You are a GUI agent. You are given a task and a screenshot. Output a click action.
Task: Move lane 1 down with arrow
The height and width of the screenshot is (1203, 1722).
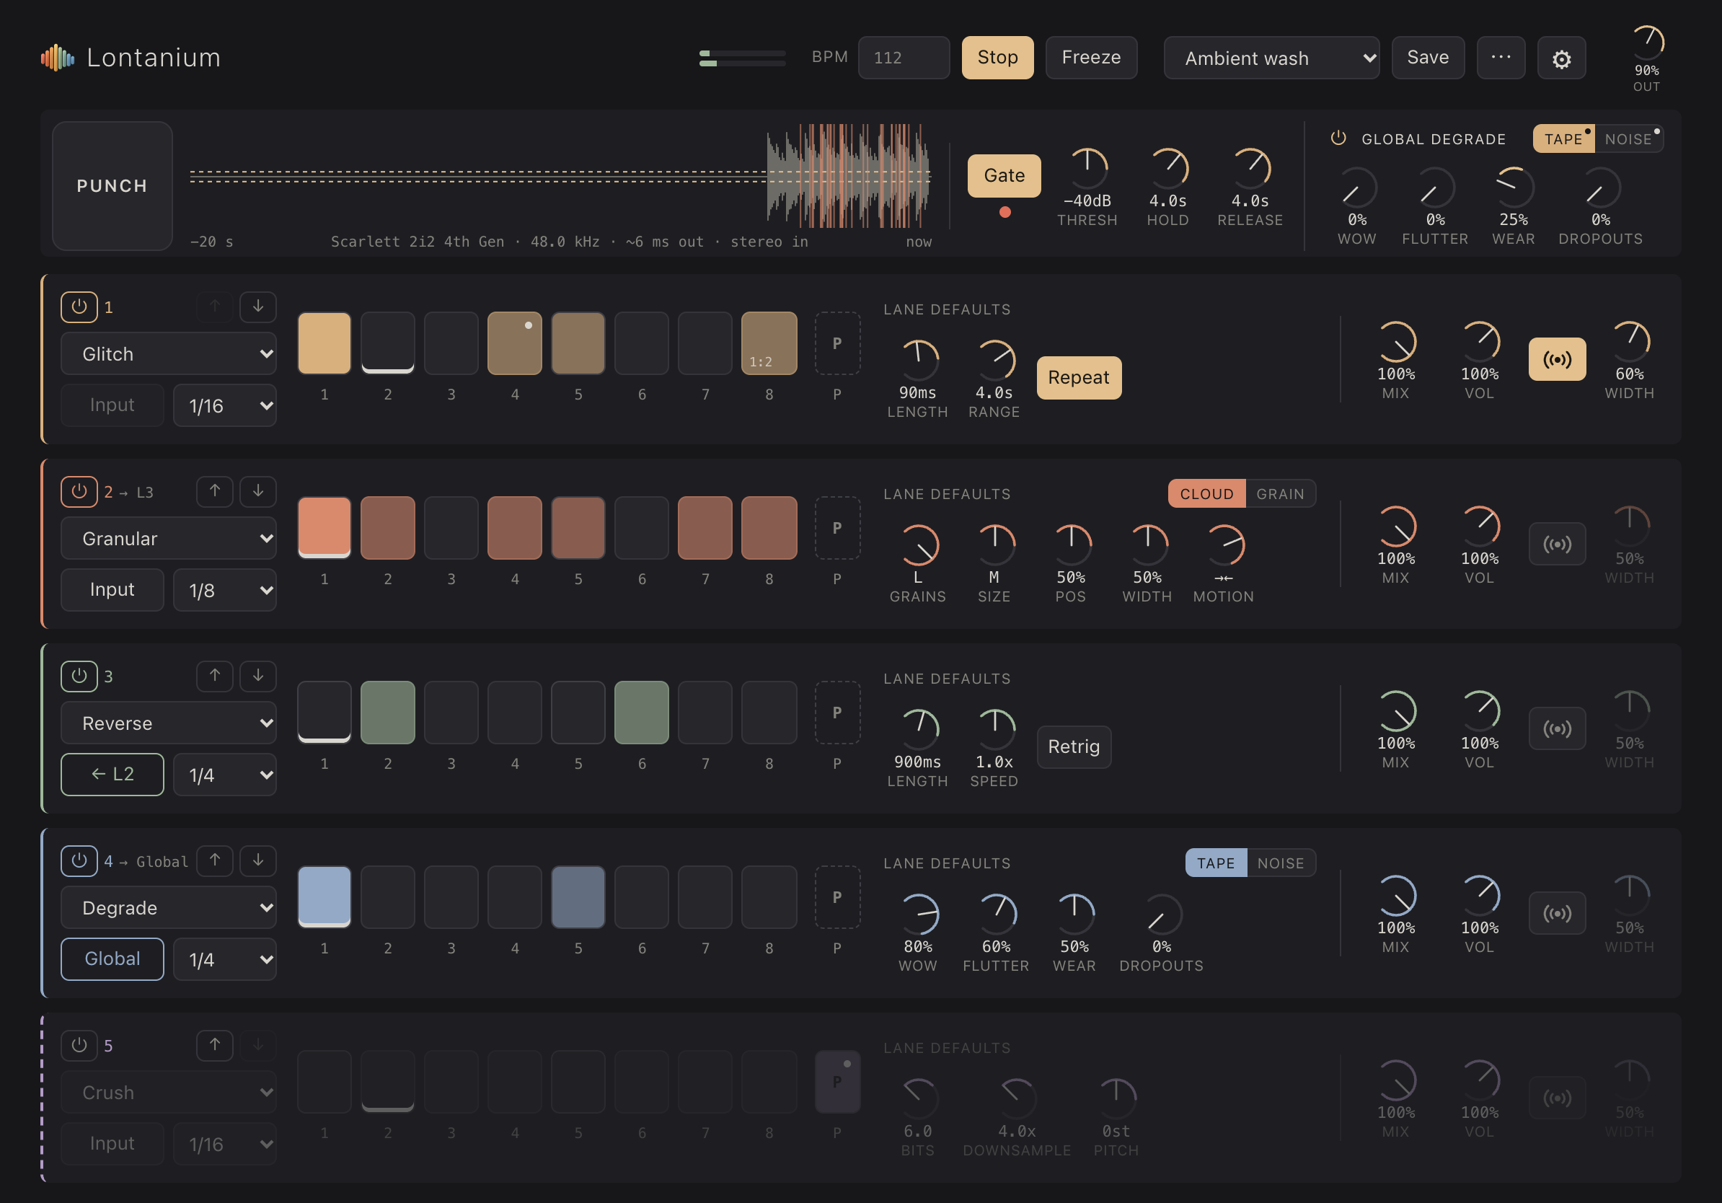coord(257,307)
